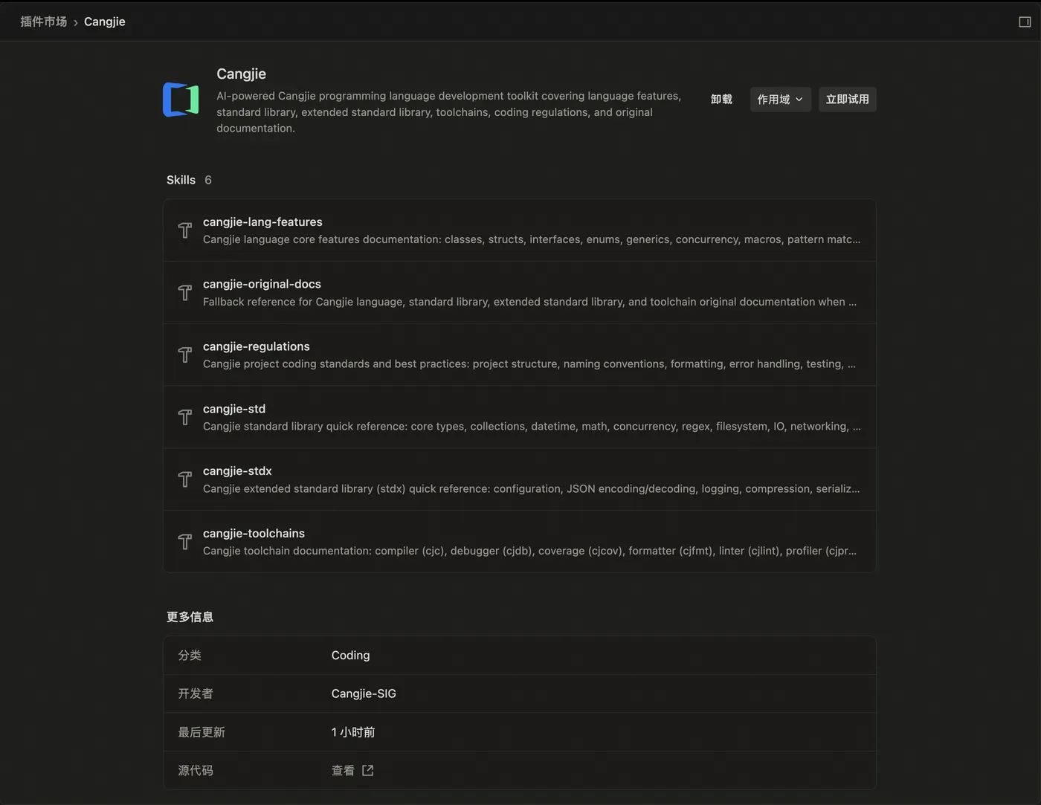The height and width of the screenshot is (805, 1041).
Task: Click the AI-powered Cangjie plugin description text
Action: (448, 112)
